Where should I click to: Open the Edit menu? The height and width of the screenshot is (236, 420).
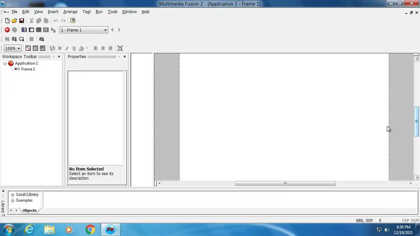26,11
